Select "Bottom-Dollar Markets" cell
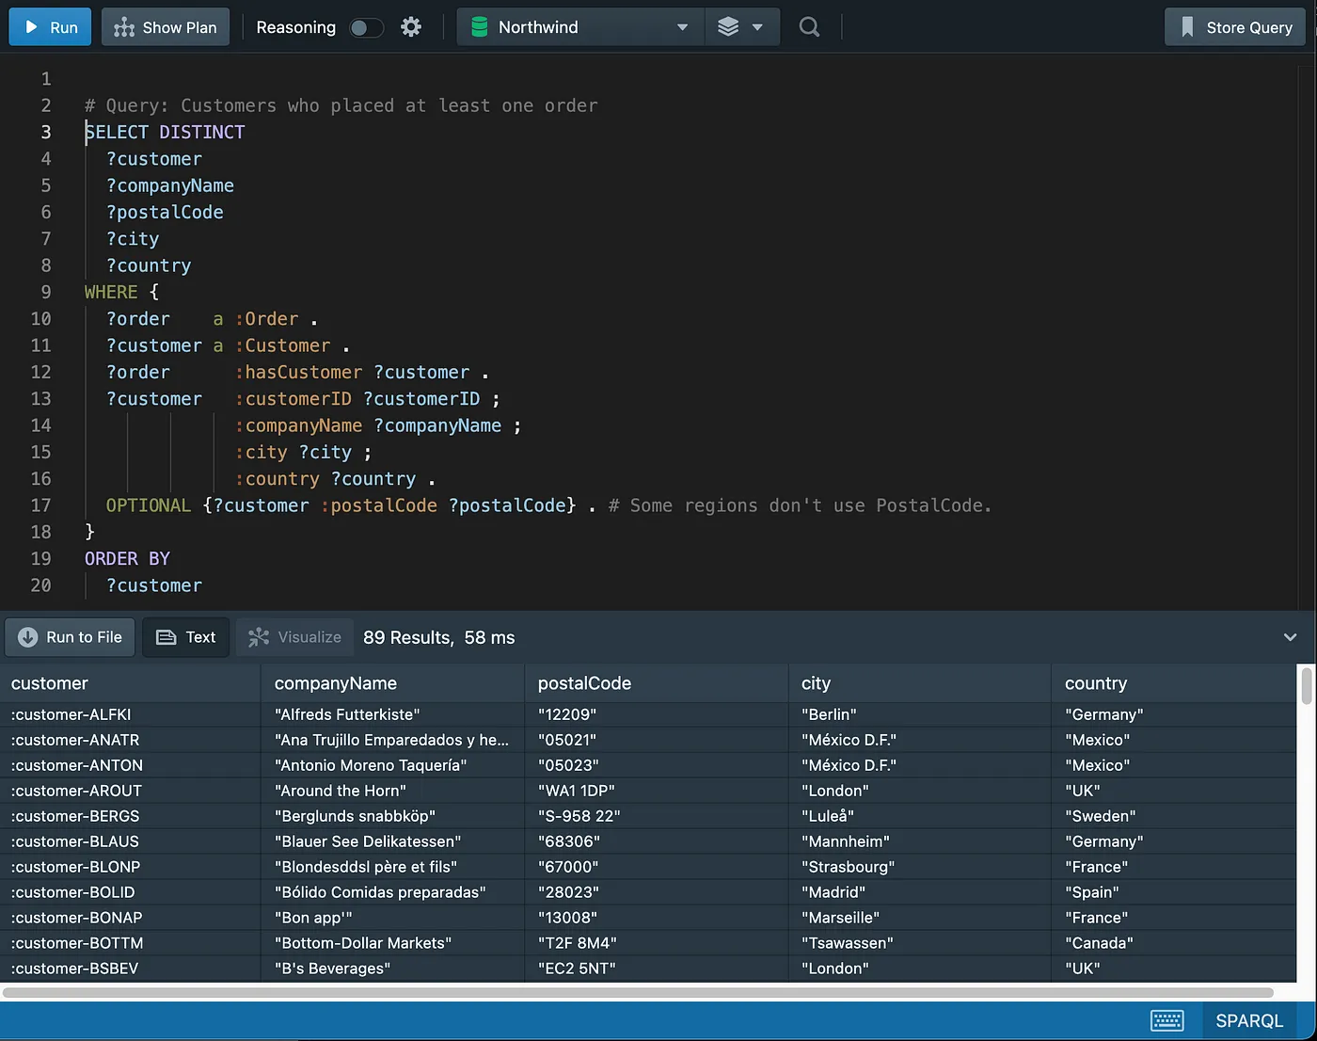 coord(393,943)
